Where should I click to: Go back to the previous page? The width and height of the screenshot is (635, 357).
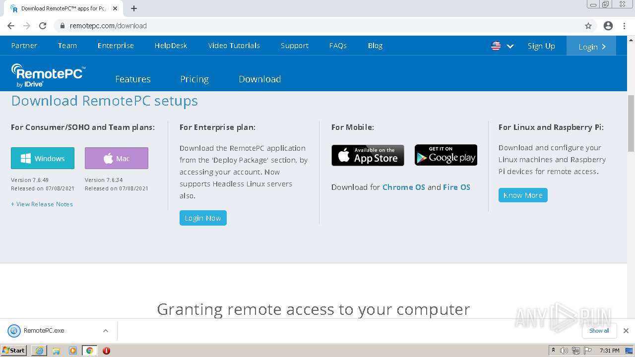coord(11,26)
